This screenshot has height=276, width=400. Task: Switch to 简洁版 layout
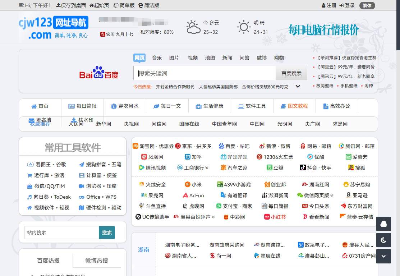(x=149, y=5)
